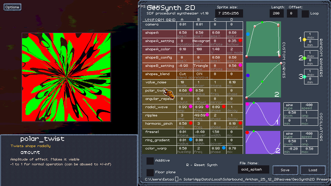The image size is (331, 186).
Task: Click the magenta dot on radial_wave amp
Action: click(191, 106)
